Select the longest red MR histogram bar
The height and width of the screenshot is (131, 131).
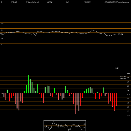(75, 103)
